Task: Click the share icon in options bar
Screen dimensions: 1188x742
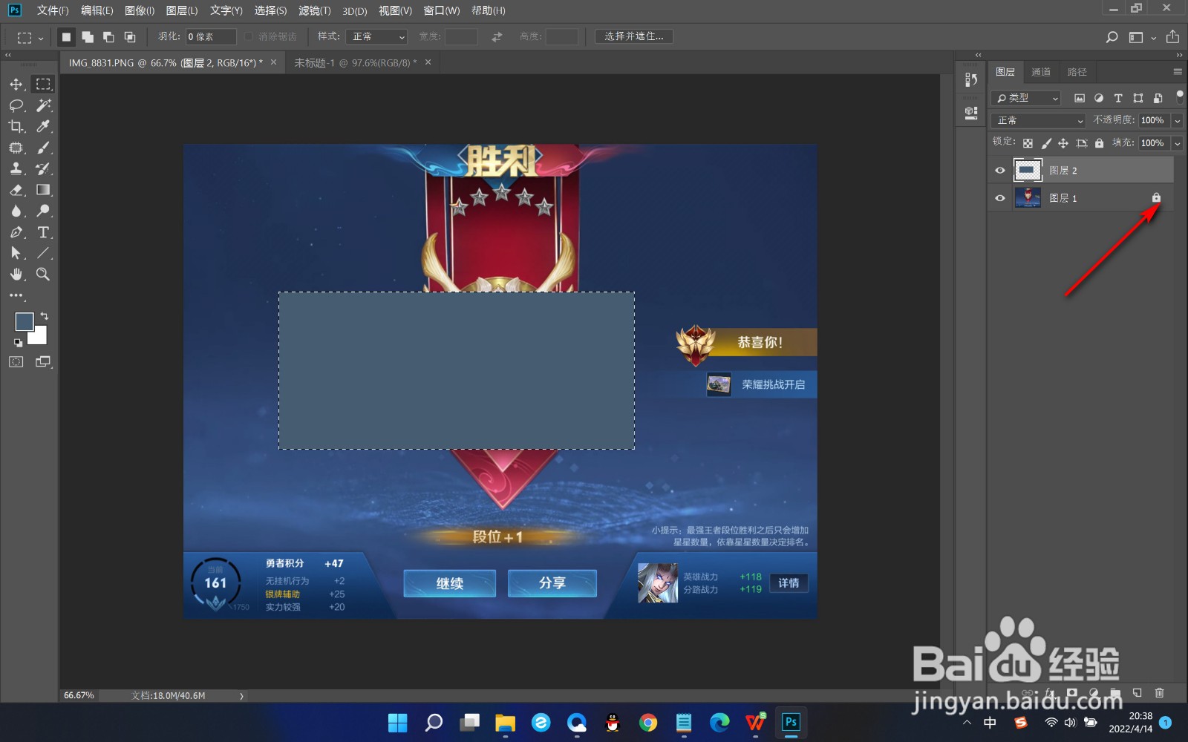Action: click(1172, 36)
